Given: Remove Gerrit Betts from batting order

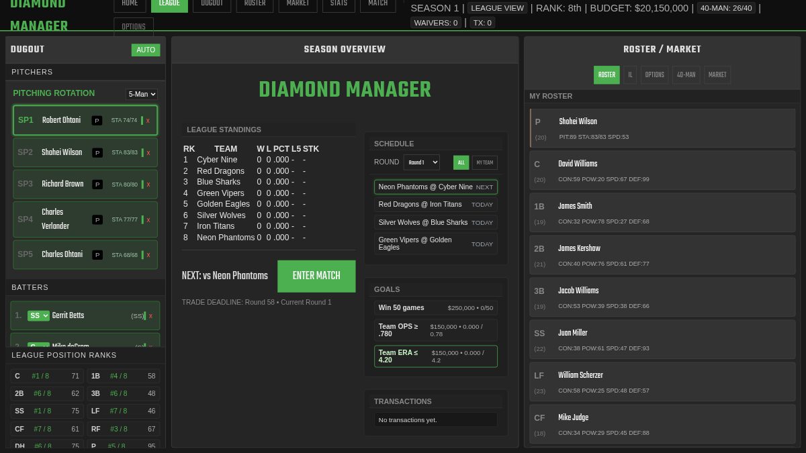Looking at the screenshot, I should coord(150,316).
